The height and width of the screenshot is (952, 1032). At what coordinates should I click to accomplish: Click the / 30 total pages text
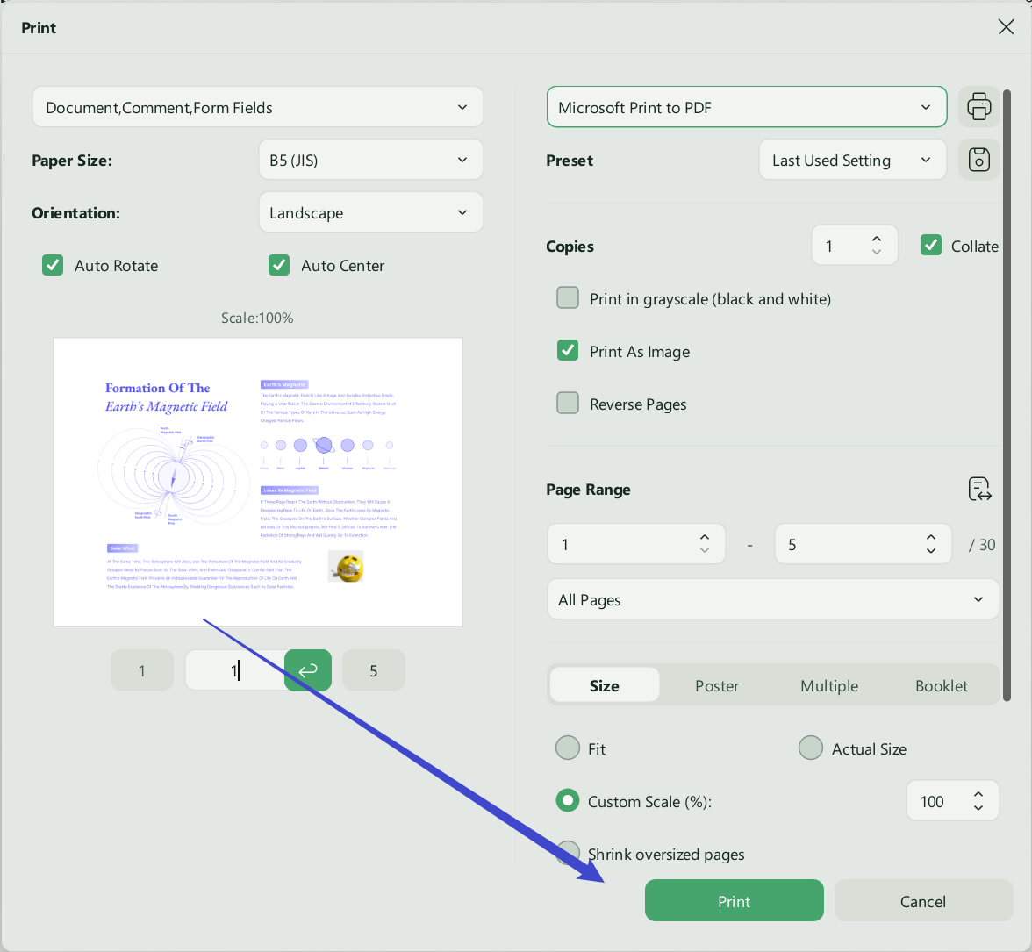pos(981,544)
